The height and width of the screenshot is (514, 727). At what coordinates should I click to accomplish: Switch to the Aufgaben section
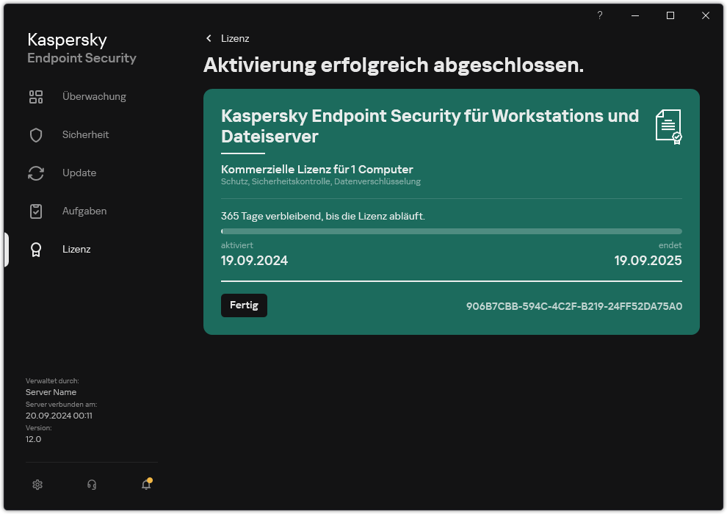[84, 211]
